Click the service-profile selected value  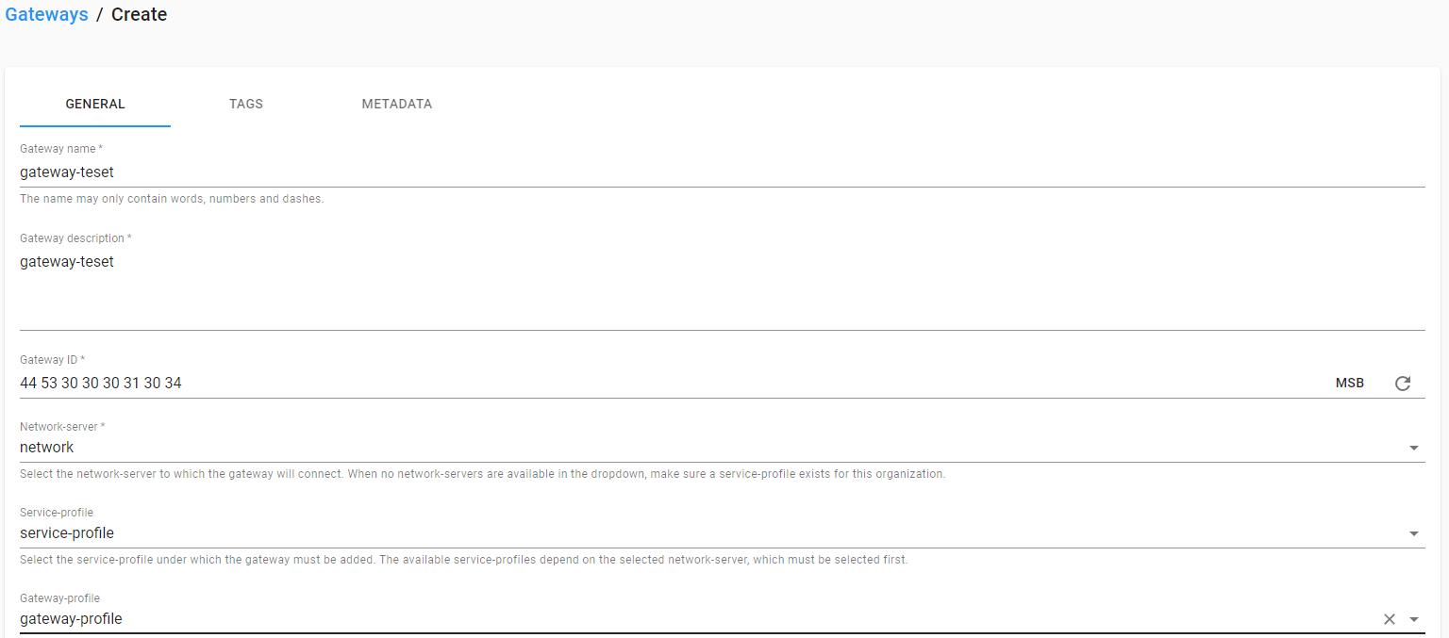tap(67, 533)
